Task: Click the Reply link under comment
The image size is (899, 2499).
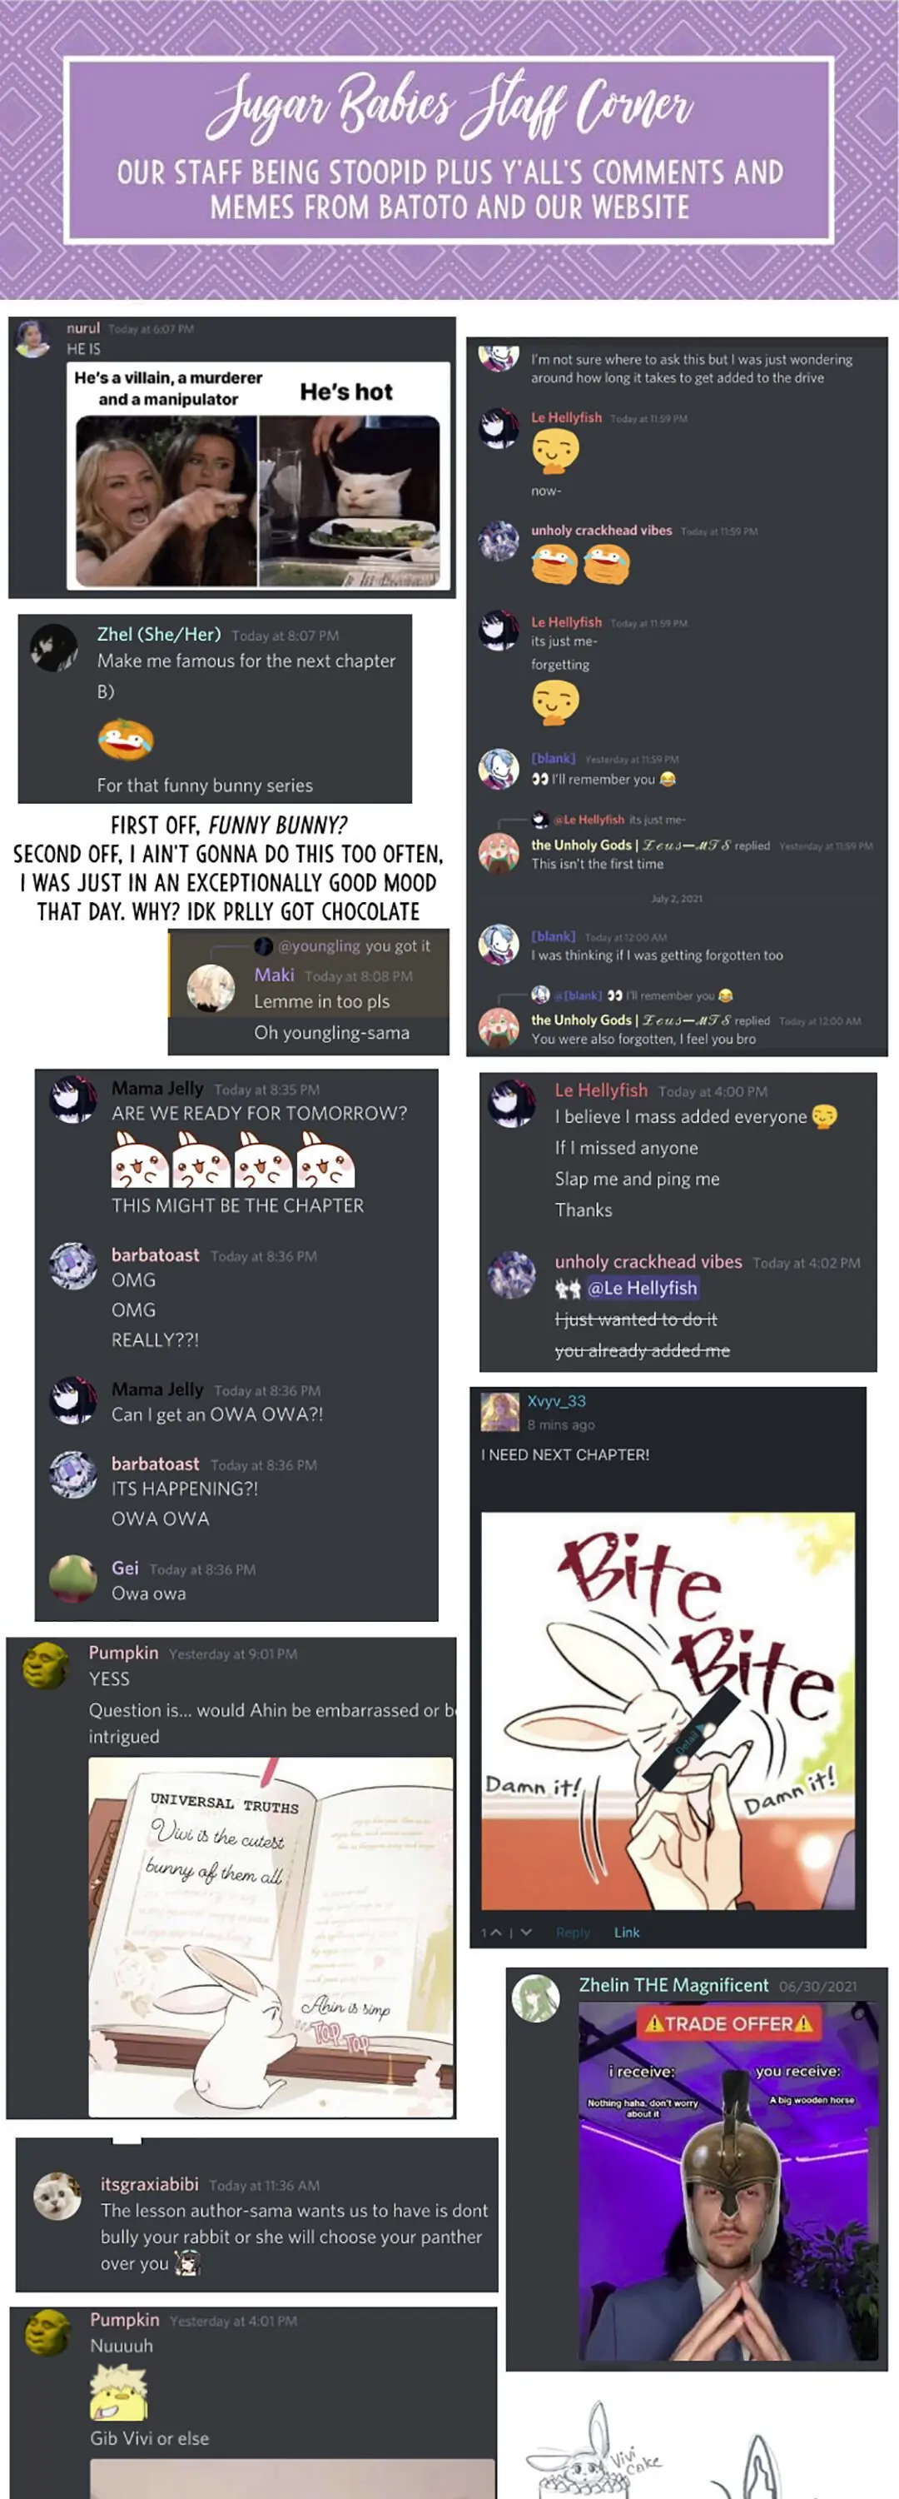Action: [572, 1933]
